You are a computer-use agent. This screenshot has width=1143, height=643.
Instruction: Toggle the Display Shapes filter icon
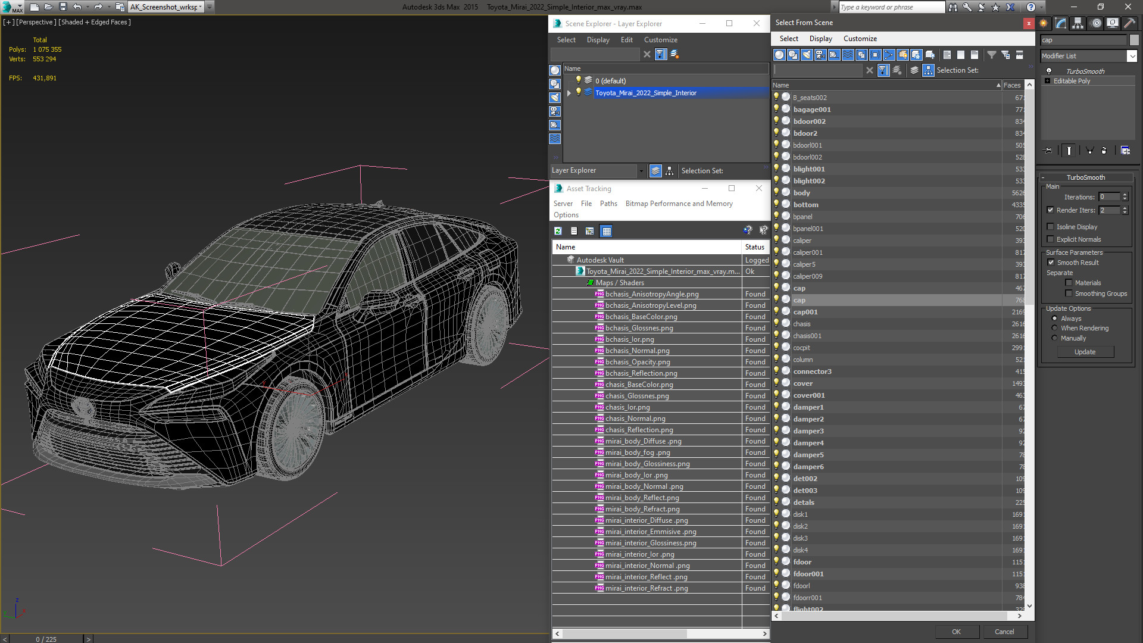pos(793,55)
